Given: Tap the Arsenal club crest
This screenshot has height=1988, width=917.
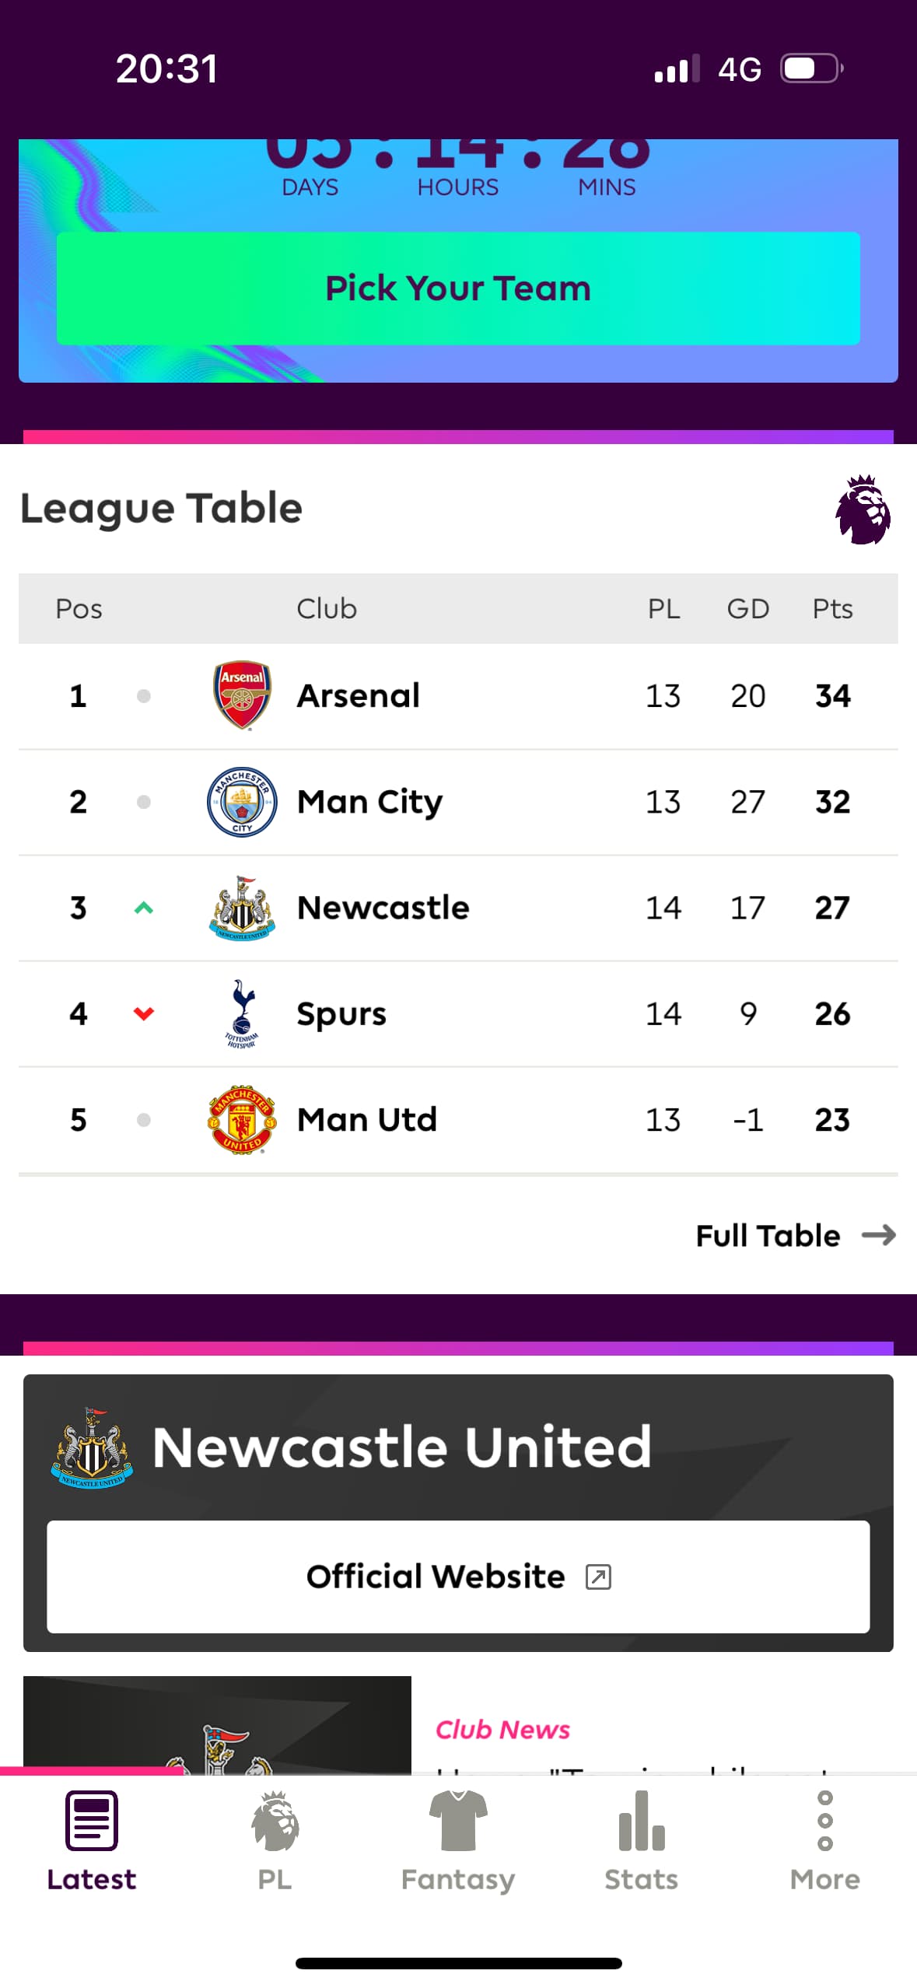Looking at the screenshot, I should (242, 695).
